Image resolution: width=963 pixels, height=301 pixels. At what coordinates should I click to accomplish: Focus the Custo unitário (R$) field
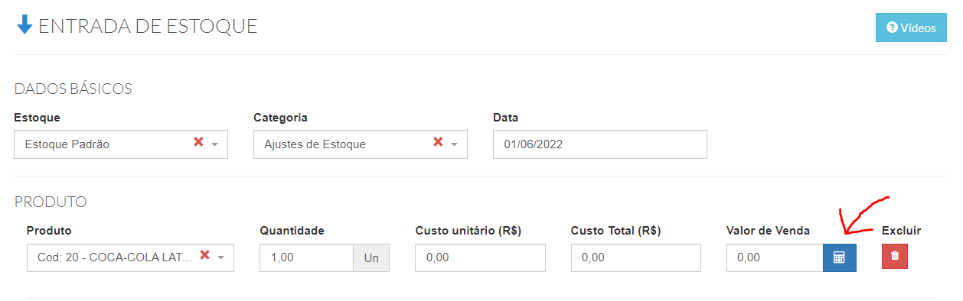point(481,258)
